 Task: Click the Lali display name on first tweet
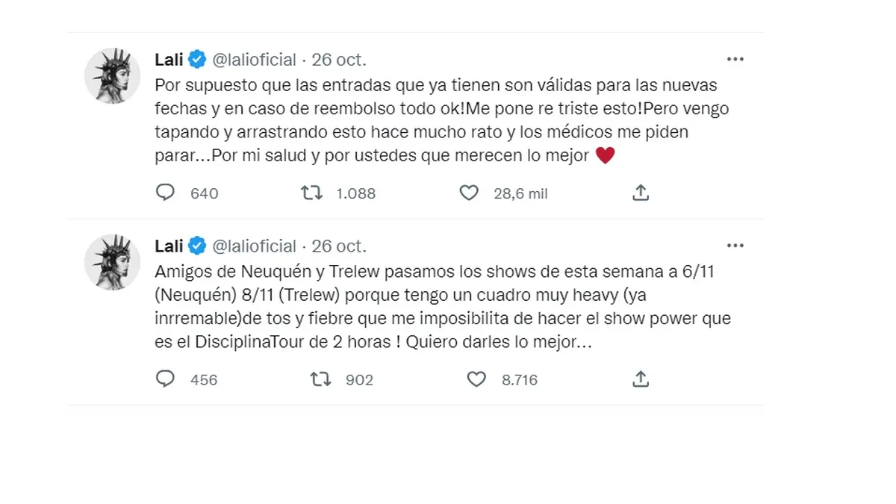point(169,60)
